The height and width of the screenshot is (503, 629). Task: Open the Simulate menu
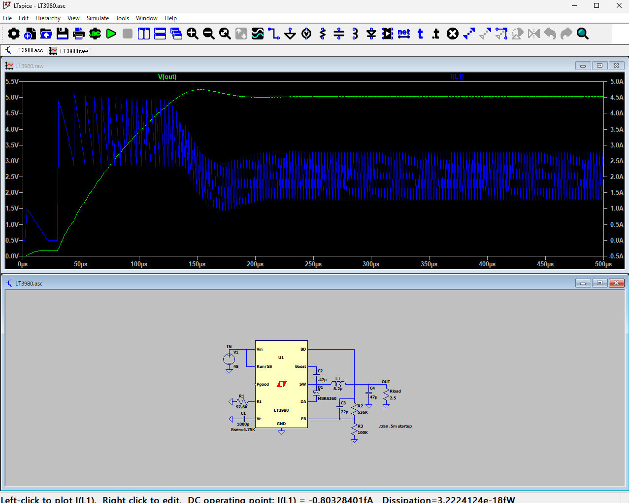click(x=98, y=18)
